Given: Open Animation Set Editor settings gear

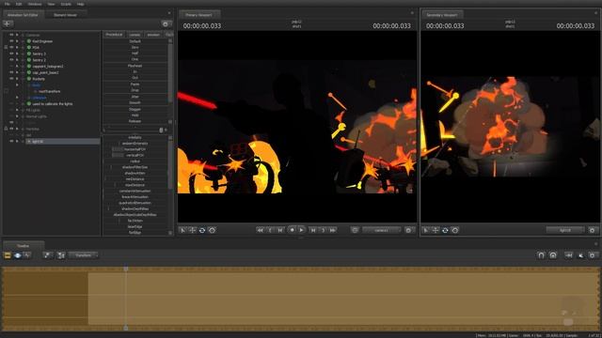Looking at the screenshot, I should click(x=166, y=23).
